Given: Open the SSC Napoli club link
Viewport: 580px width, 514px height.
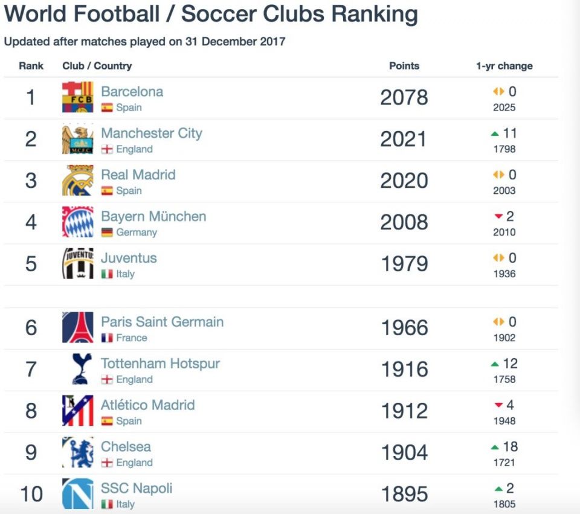Looking at the screenshot, I should (137, 488).
